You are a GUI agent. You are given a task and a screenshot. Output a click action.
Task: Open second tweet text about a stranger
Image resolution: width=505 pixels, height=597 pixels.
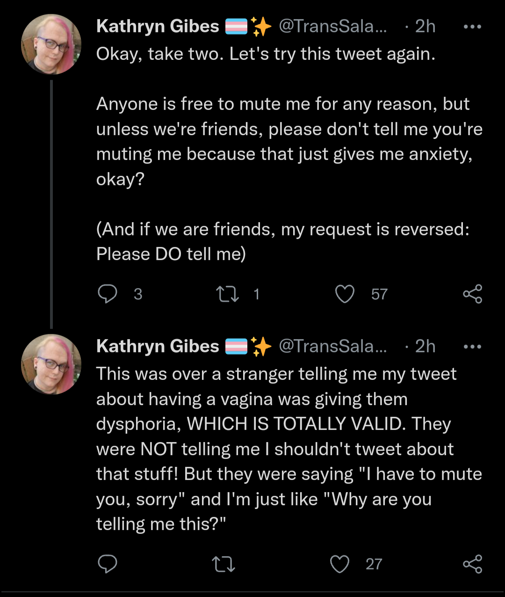(289, 449)
